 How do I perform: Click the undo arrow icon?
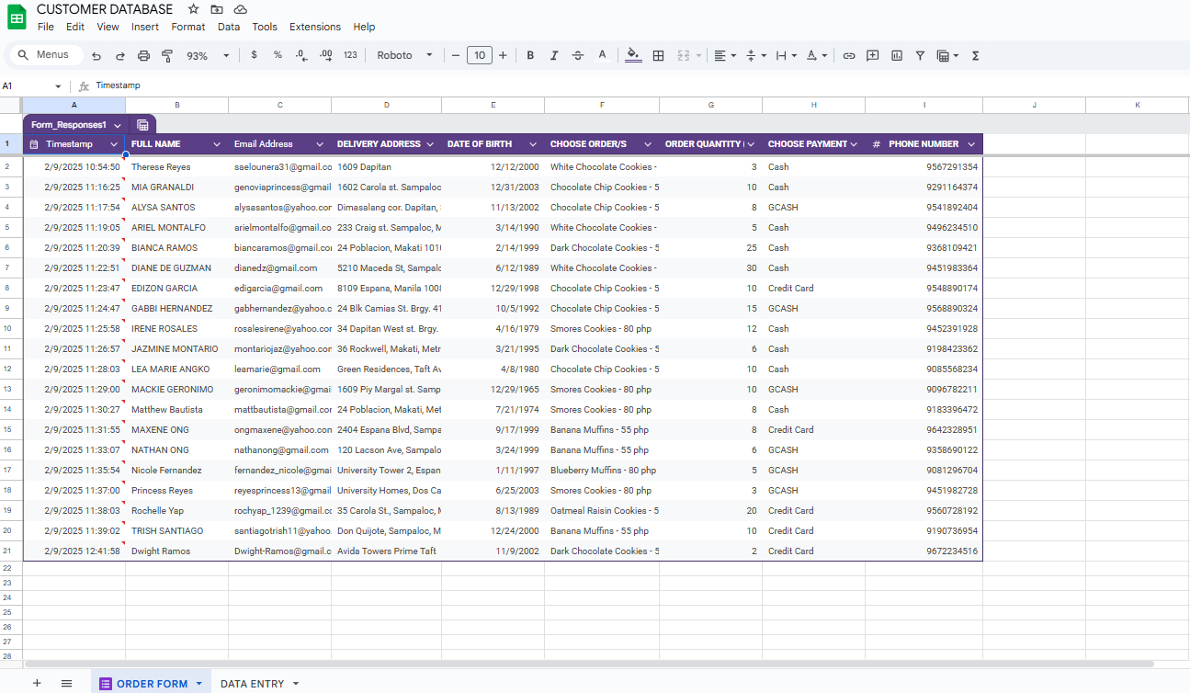click(x=96, y=56)
